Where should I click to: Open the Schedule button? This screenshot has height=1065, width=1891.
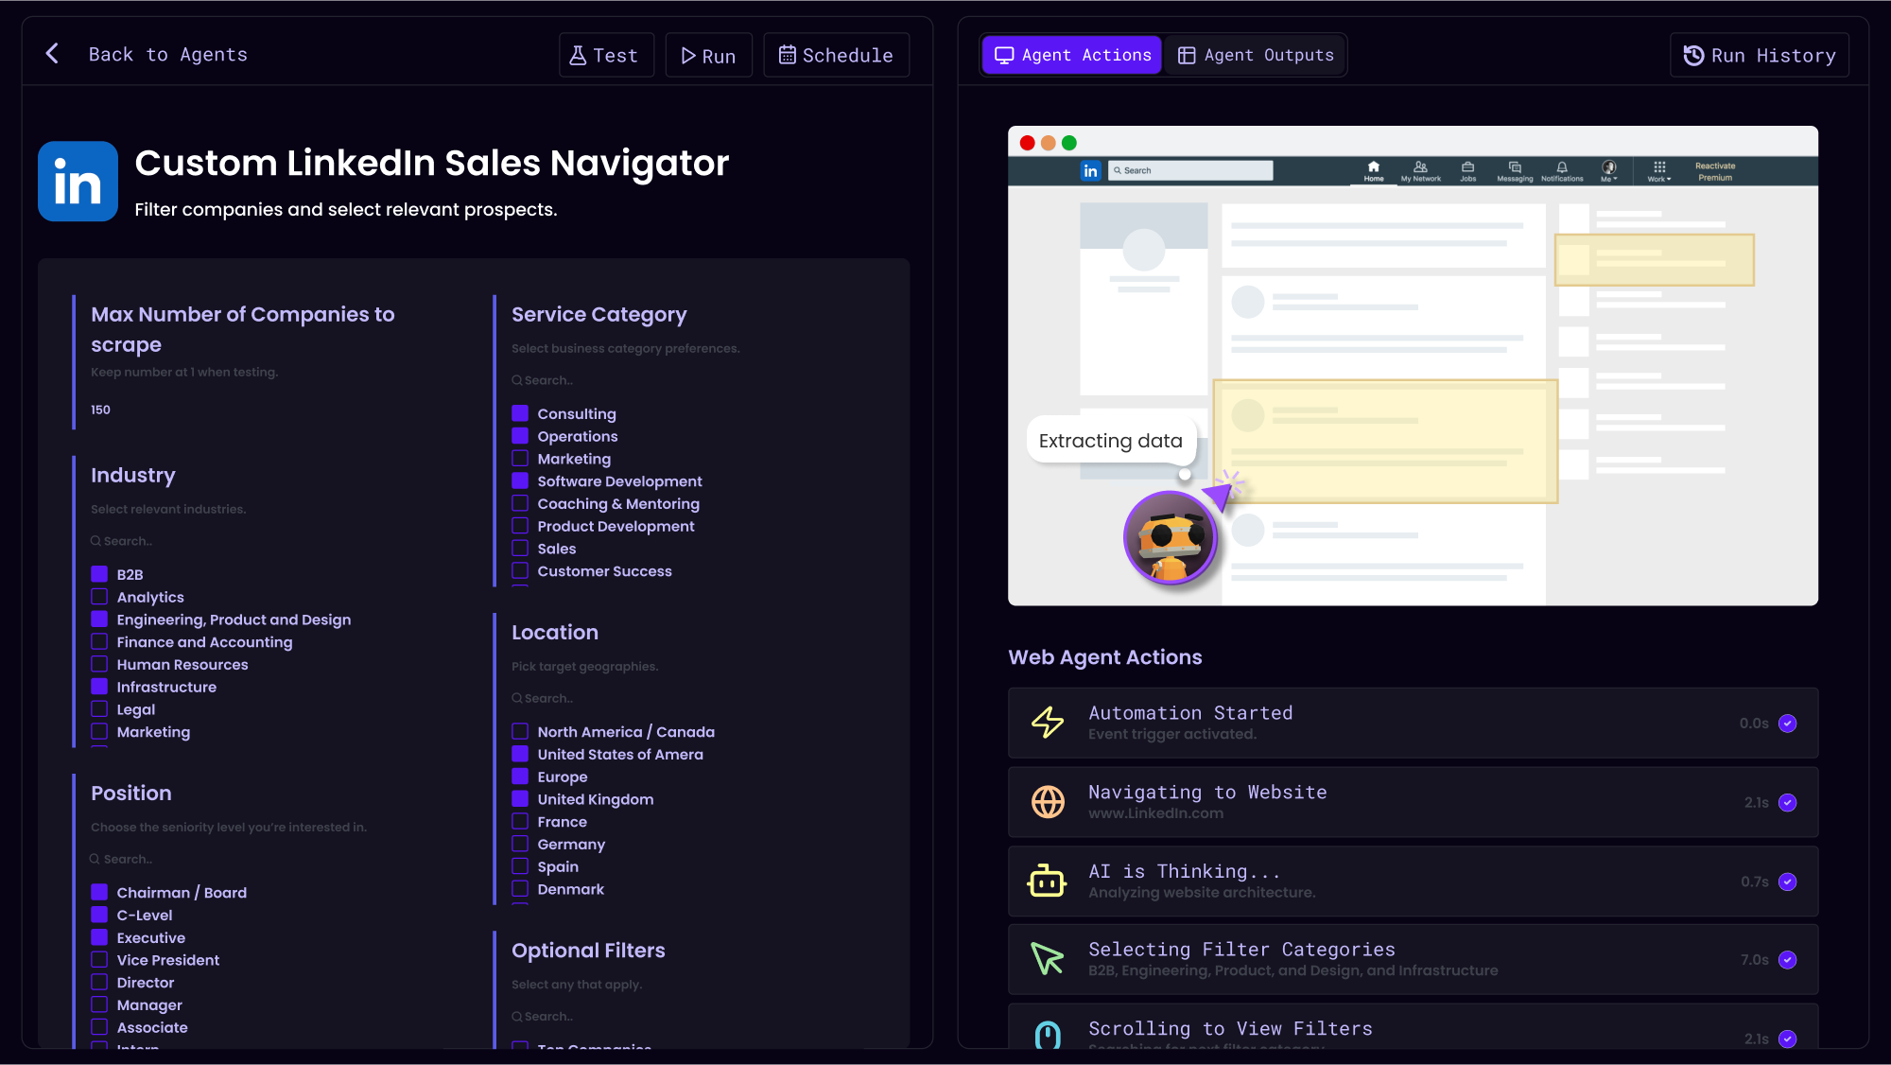click(x=837, y=55)
